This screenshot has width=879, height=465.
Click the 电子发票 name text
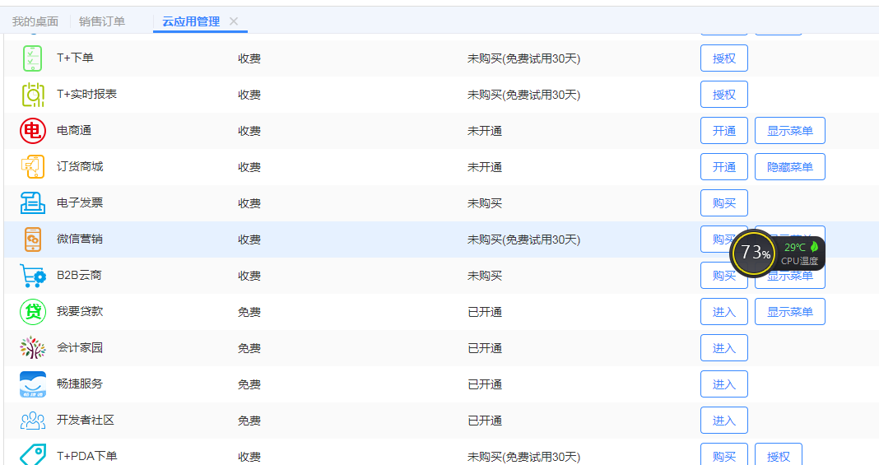(x=80, y=202)
